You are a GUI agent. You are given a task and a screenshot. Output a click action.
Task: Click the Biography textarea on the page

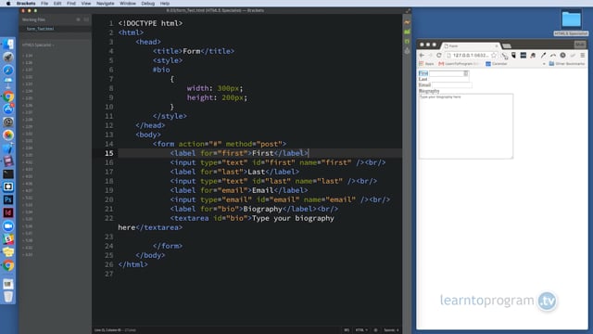[466, 126]
